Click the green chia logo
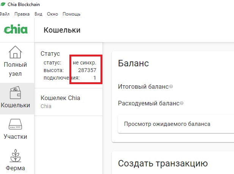The image size is (234, 174). tap(16, 29)
